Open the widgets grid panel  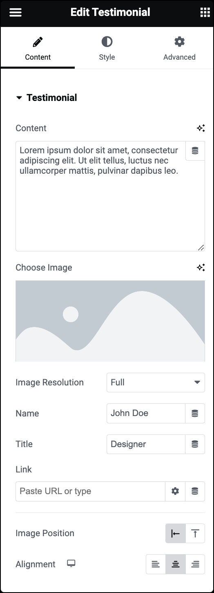coord(205,13)
